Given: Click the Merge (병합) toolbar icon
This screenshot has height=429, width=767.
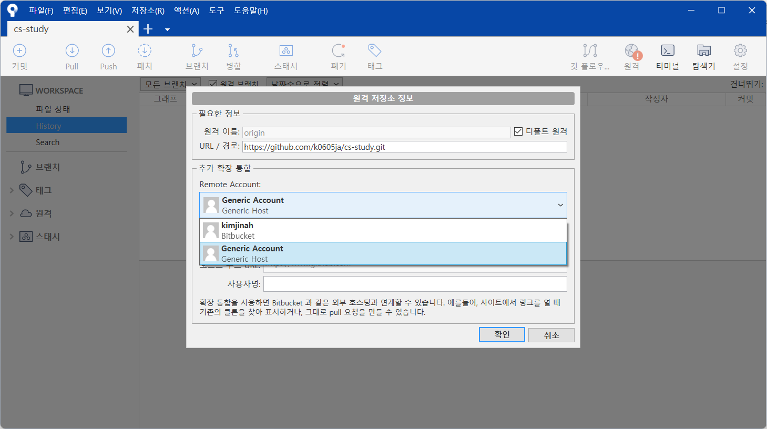Looking at the screenshot, I should [x=233, y=50].
